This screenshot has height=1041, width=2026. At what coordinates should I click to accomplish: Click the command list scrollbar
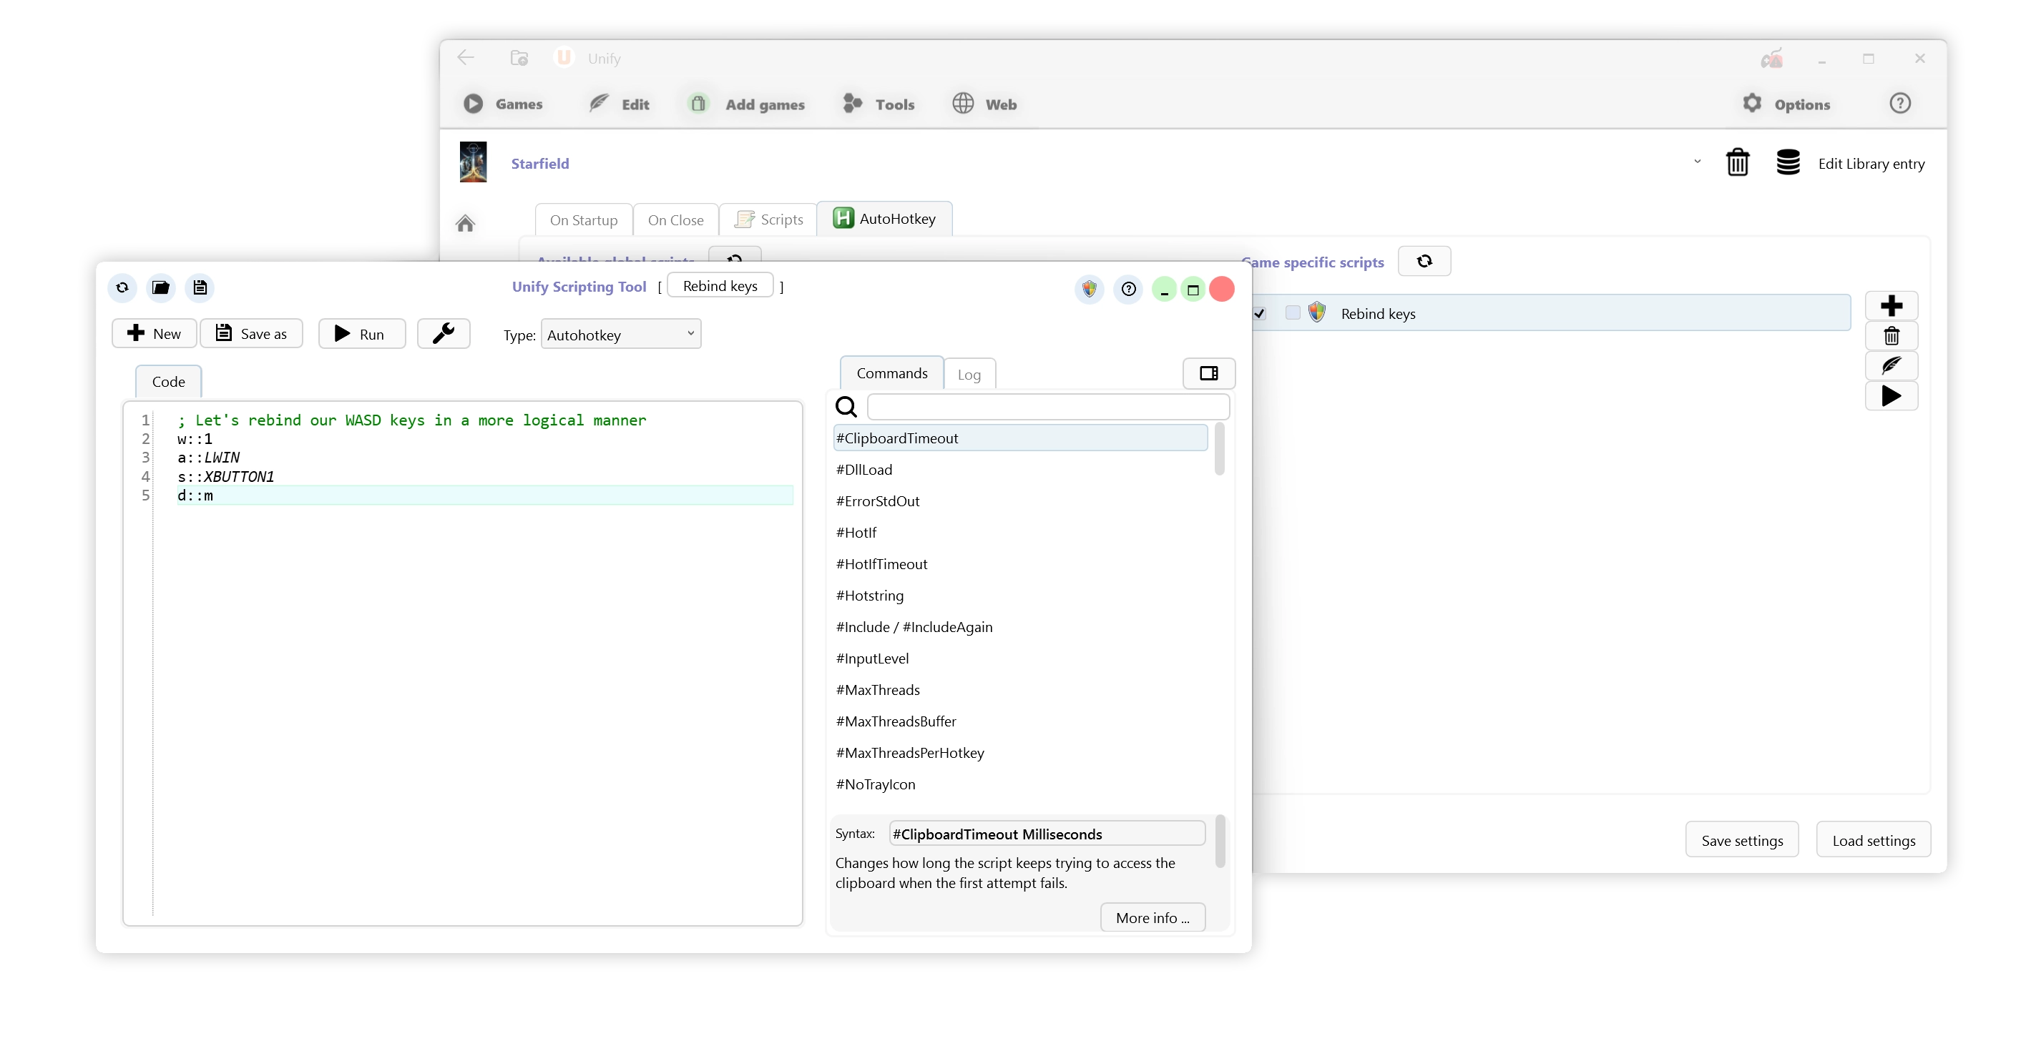point(1219,450)
